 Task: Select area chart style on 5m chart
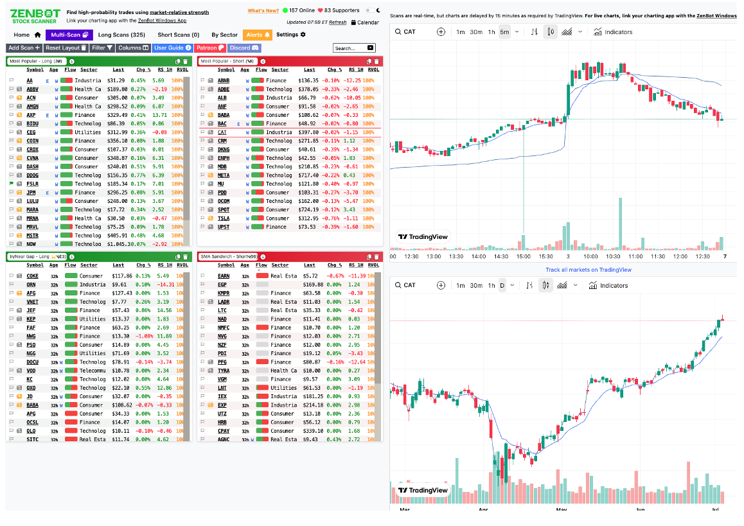click(x=567, y=31)
